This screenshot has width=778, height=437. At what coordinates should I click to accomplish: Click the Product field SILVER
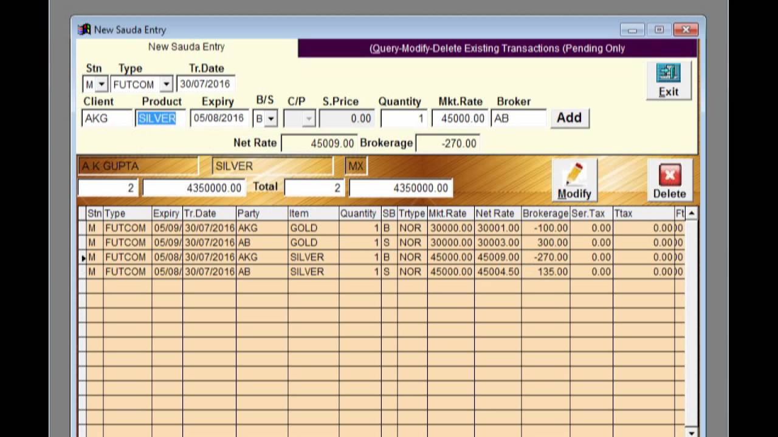(160, 118)
